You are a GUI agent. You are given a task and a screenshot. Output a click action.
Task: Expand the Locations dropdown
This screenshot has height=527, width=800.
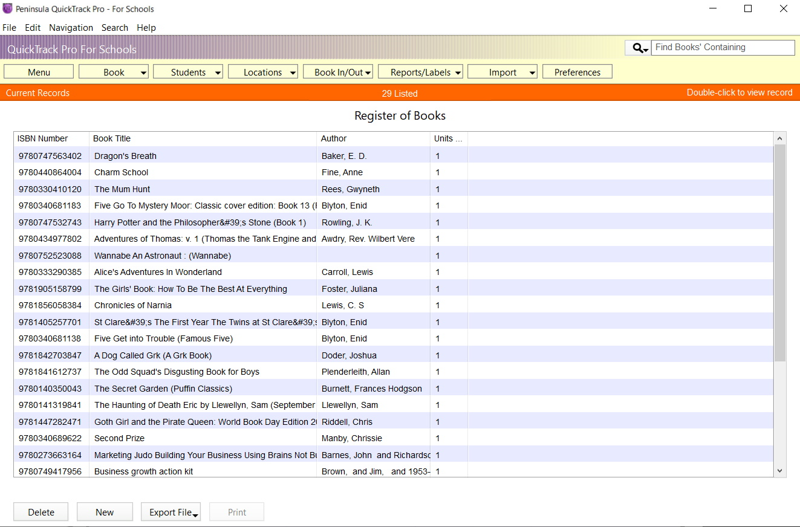(263, 72)
